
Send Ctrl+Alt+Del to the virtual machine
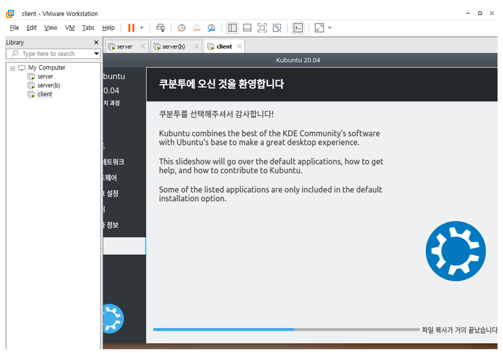(x=160, y=28)
